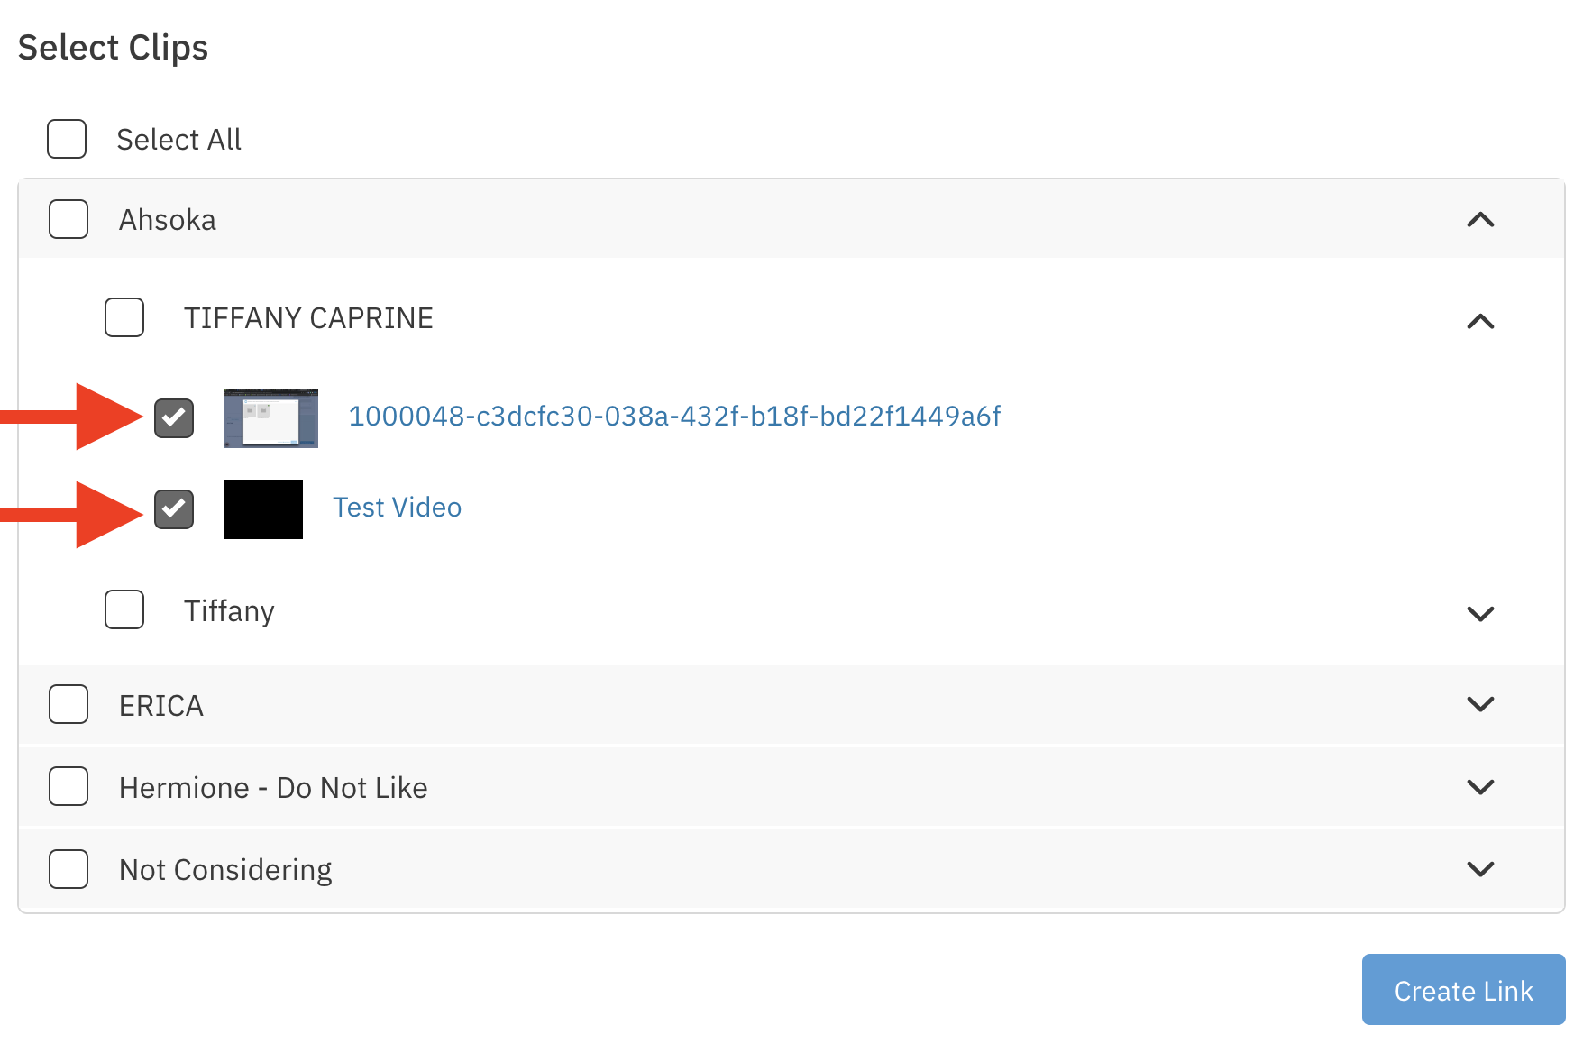
Task: Click the 1000048 clip screenshot thumbnail
Action: point(270,418)
